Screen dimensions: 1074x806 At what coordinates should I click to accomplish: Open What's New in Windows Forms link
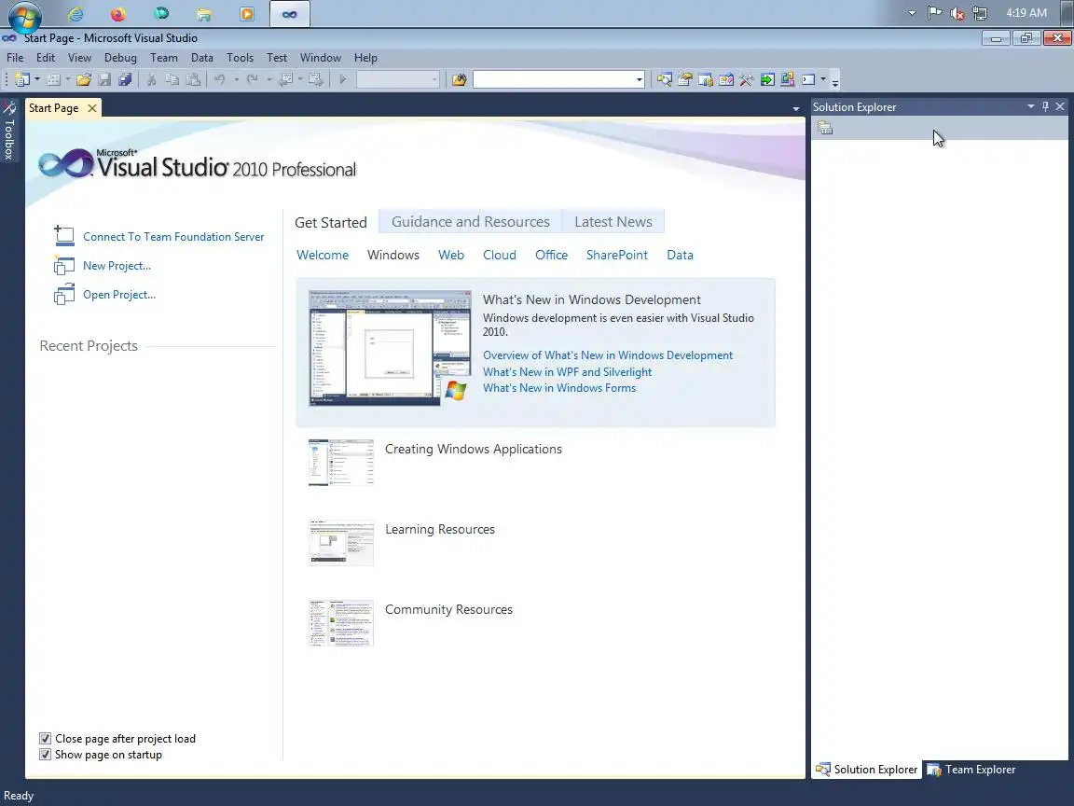pyautogui.click(x=559, y=388)
